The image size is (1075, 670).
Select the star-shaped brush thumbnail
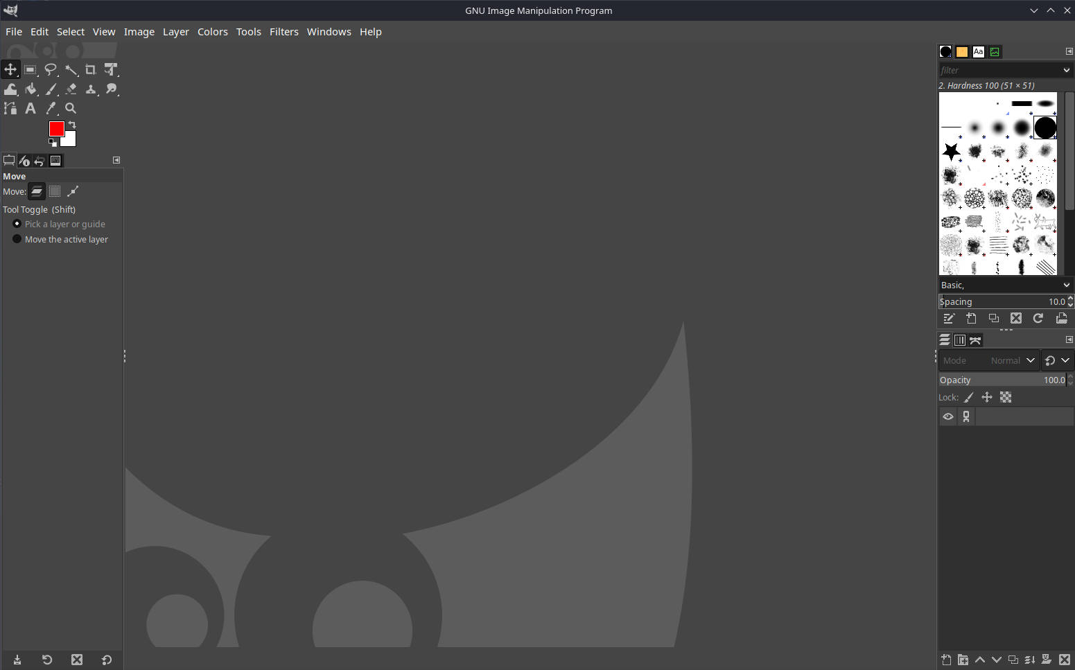click(951, 151)
